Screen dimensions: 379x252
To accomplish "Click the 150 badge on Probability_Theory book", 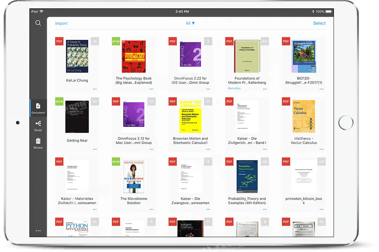I will coord(265,162).
